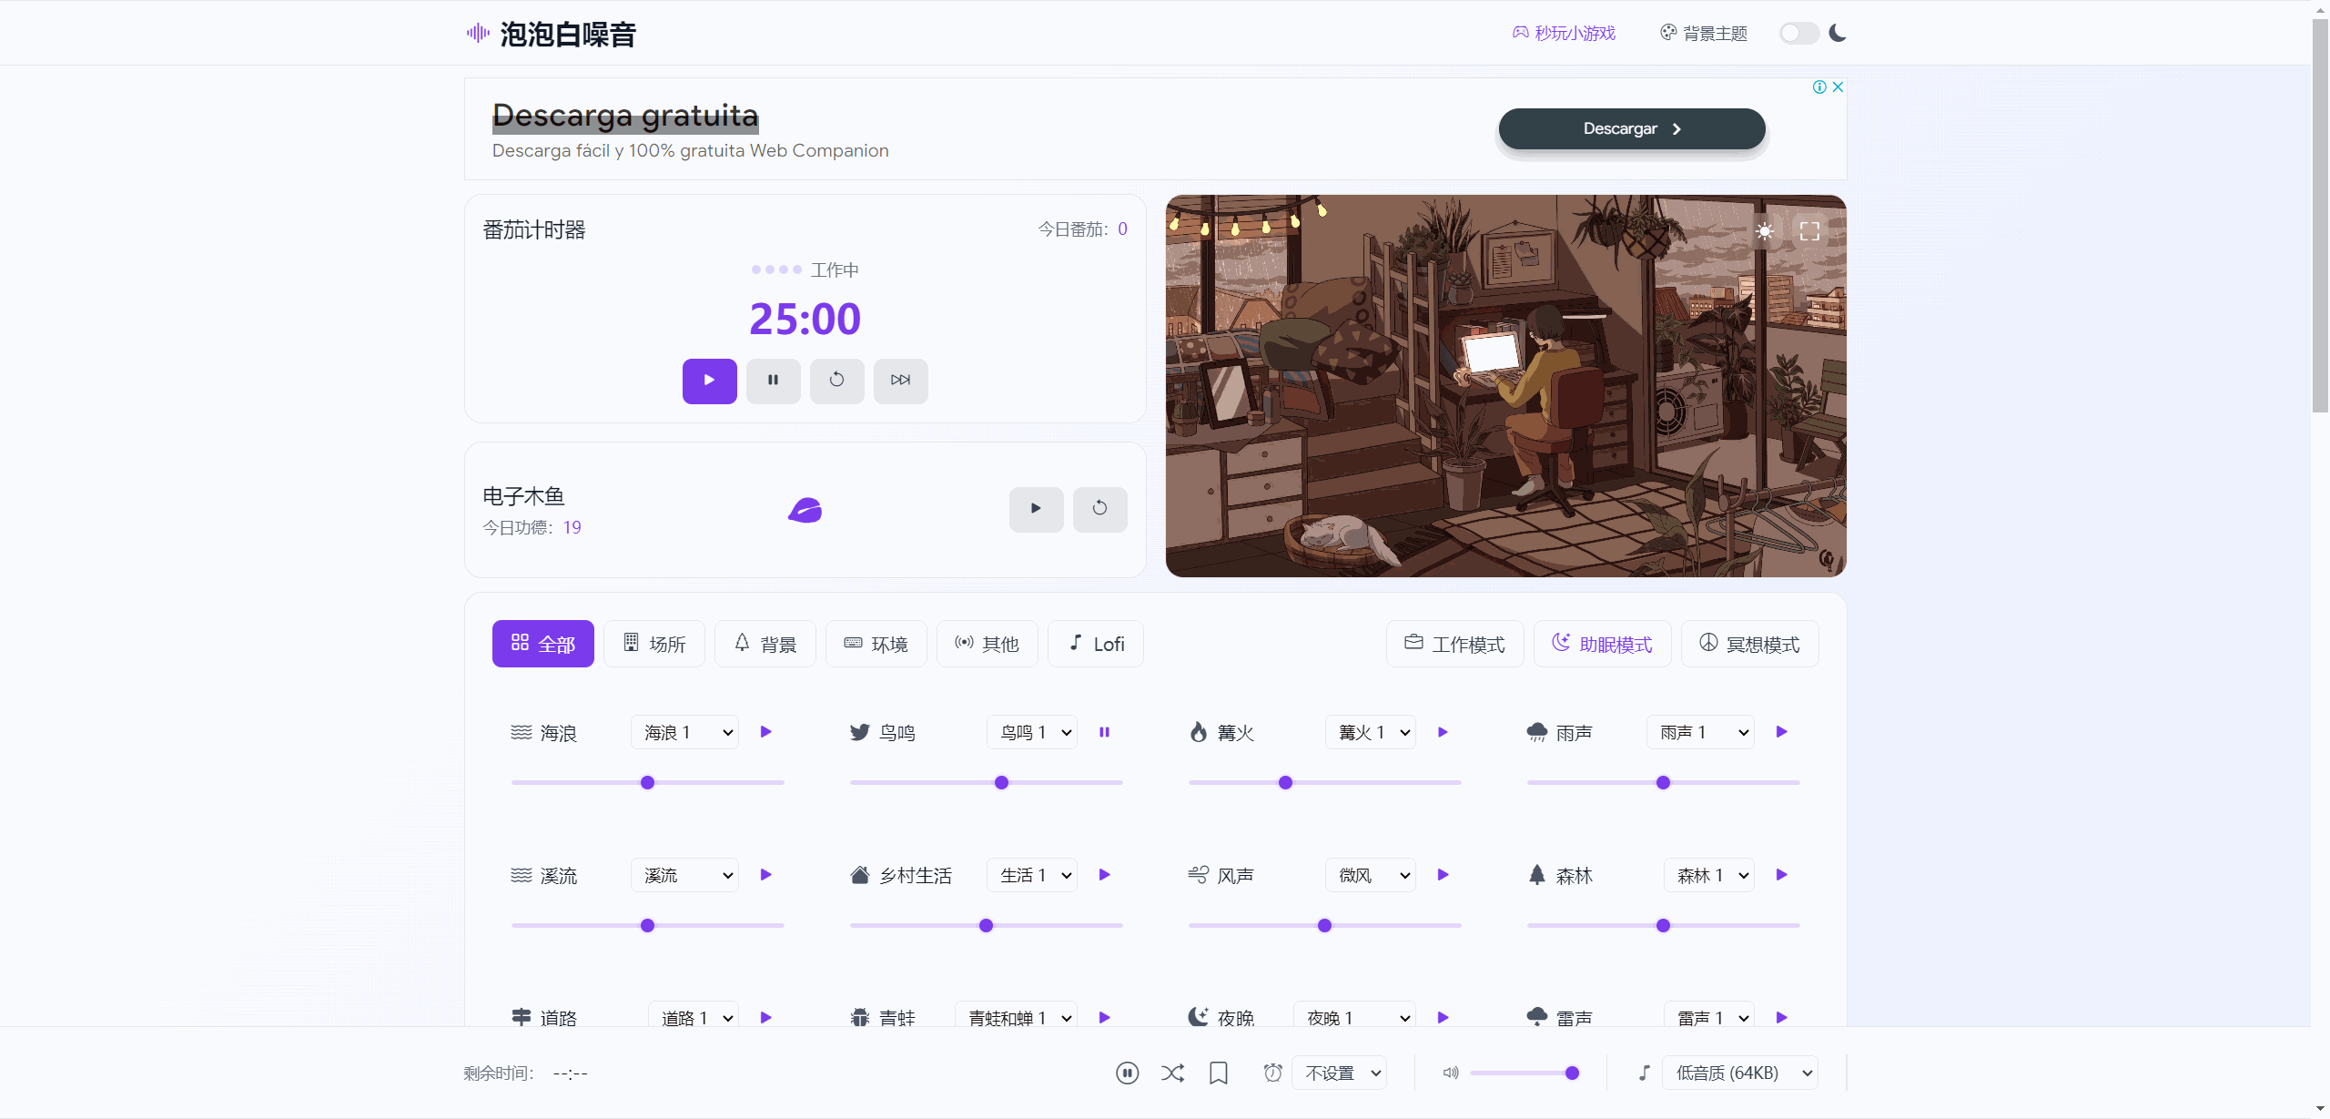Expand the audio quality 低音质 dropdown
The height and width of the screenshot is (1119, 2330).
pos(1739,1073)
